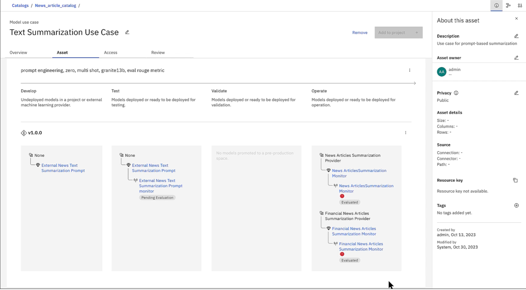Switch to the Access tab

110,52
